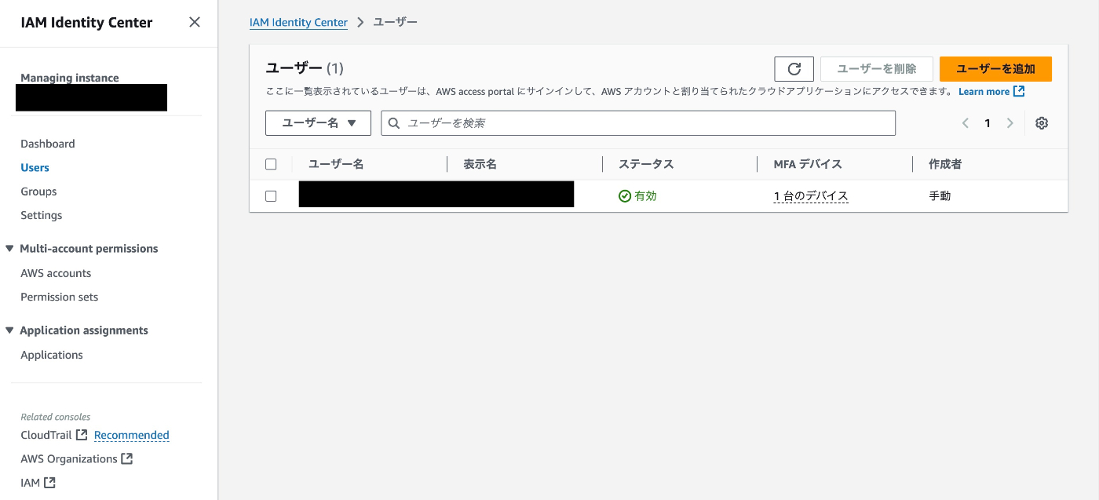Click the ユーザーを追加 button
The width and height of the screenshot is (1099, 500).
[995, 69]
